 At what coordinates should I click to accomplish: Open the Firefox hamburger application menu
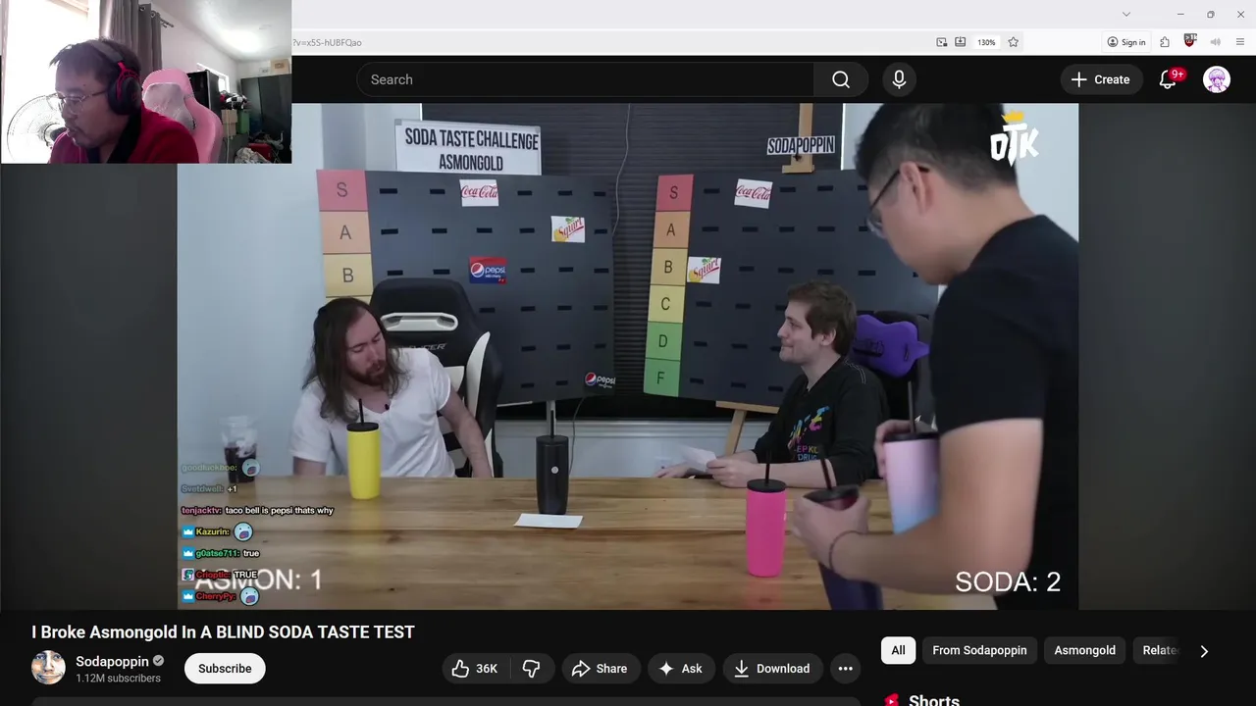[1241, 42]
